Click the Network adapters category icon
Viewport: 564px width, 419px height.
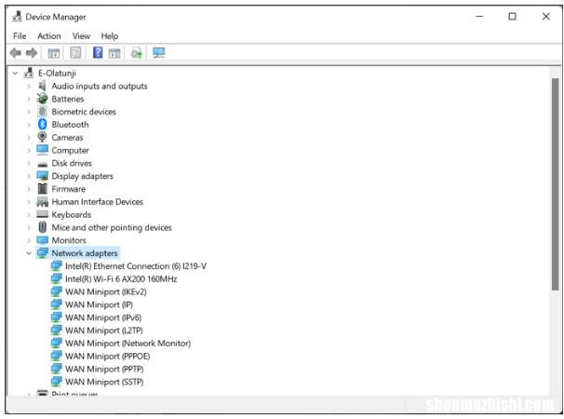point(43,253)
